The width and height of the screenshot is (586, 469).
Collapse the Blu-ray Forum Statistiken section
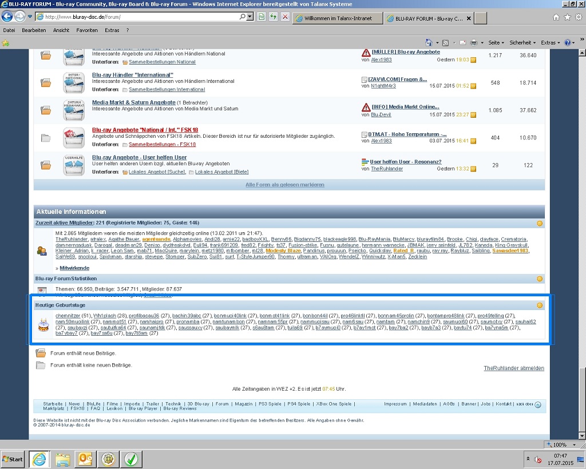click(x=539, y=279)
